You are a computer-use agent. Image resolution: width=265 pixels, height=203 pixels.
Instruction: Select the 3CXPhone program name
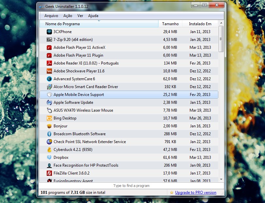(62, 32)
